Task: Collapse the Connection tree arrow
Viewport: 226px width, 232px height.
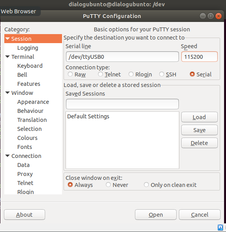Action: pos(7,156)
